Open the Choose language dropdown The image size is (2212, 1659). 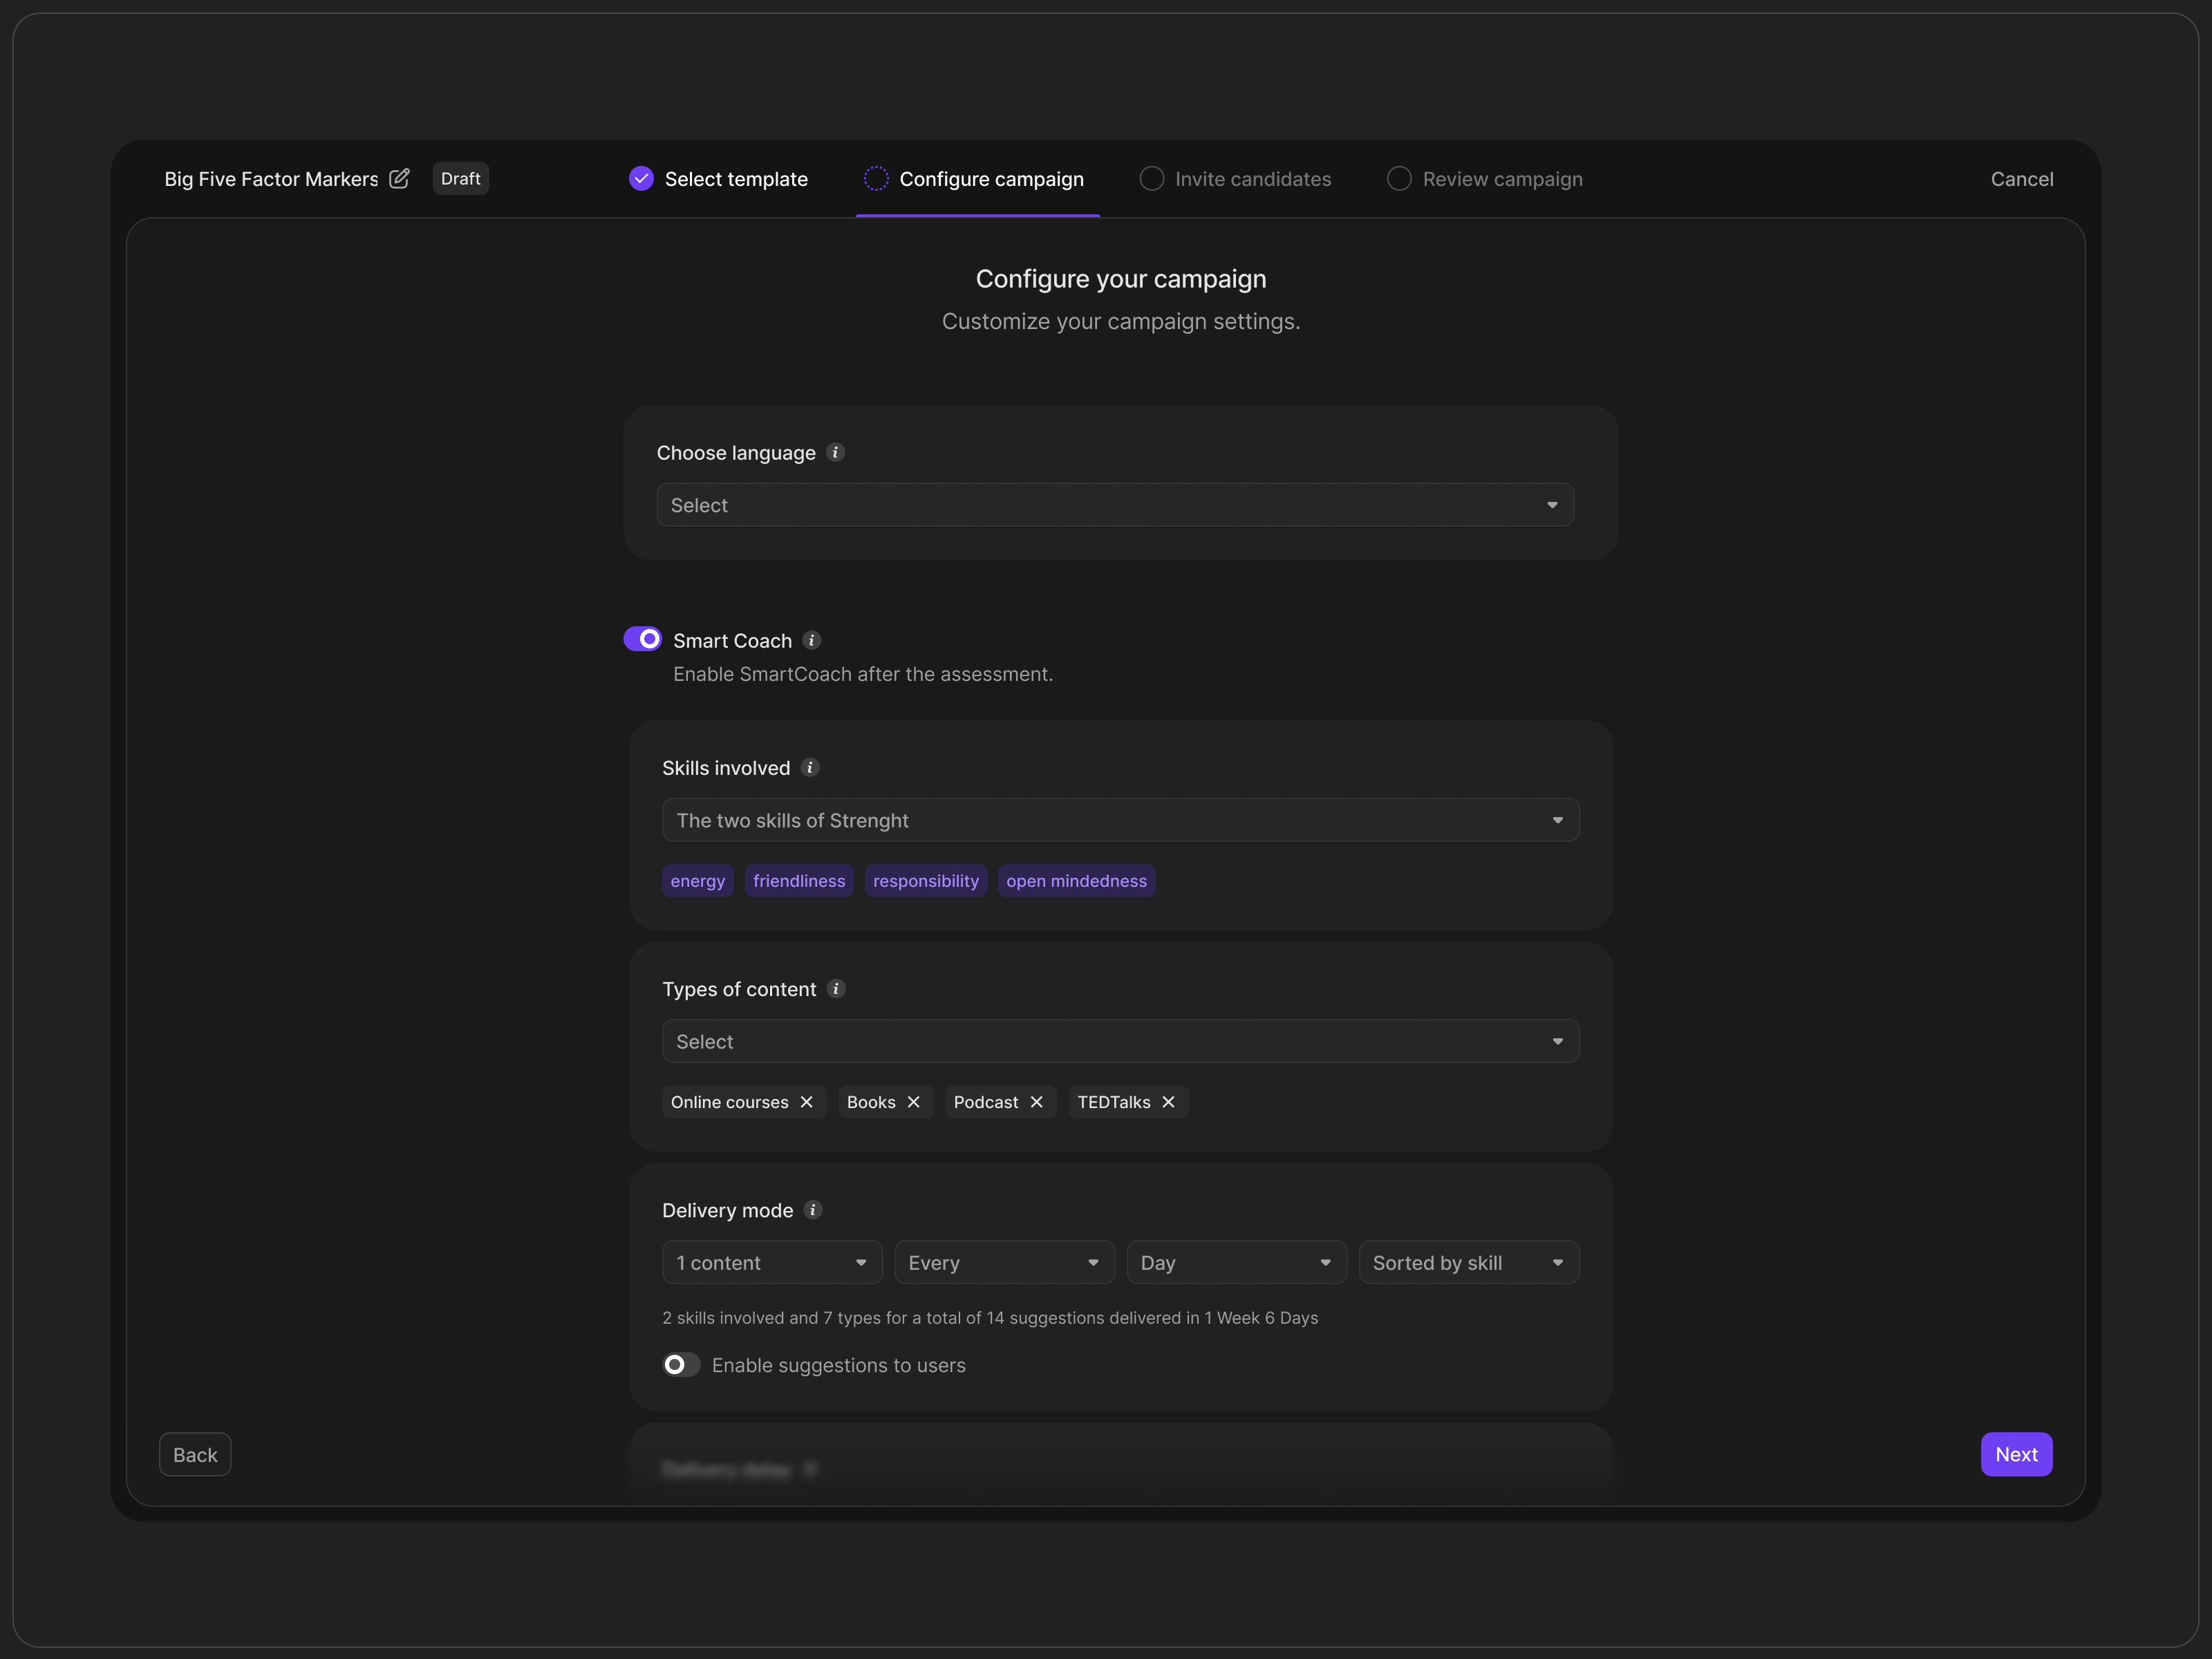click(1114, 505)
